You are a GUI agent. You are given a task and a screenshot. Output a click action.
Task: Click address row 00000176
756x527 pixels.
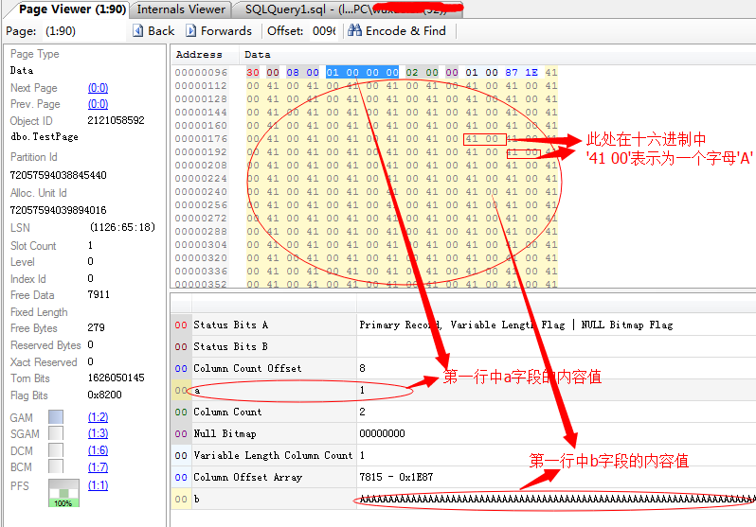pos(201,139)
